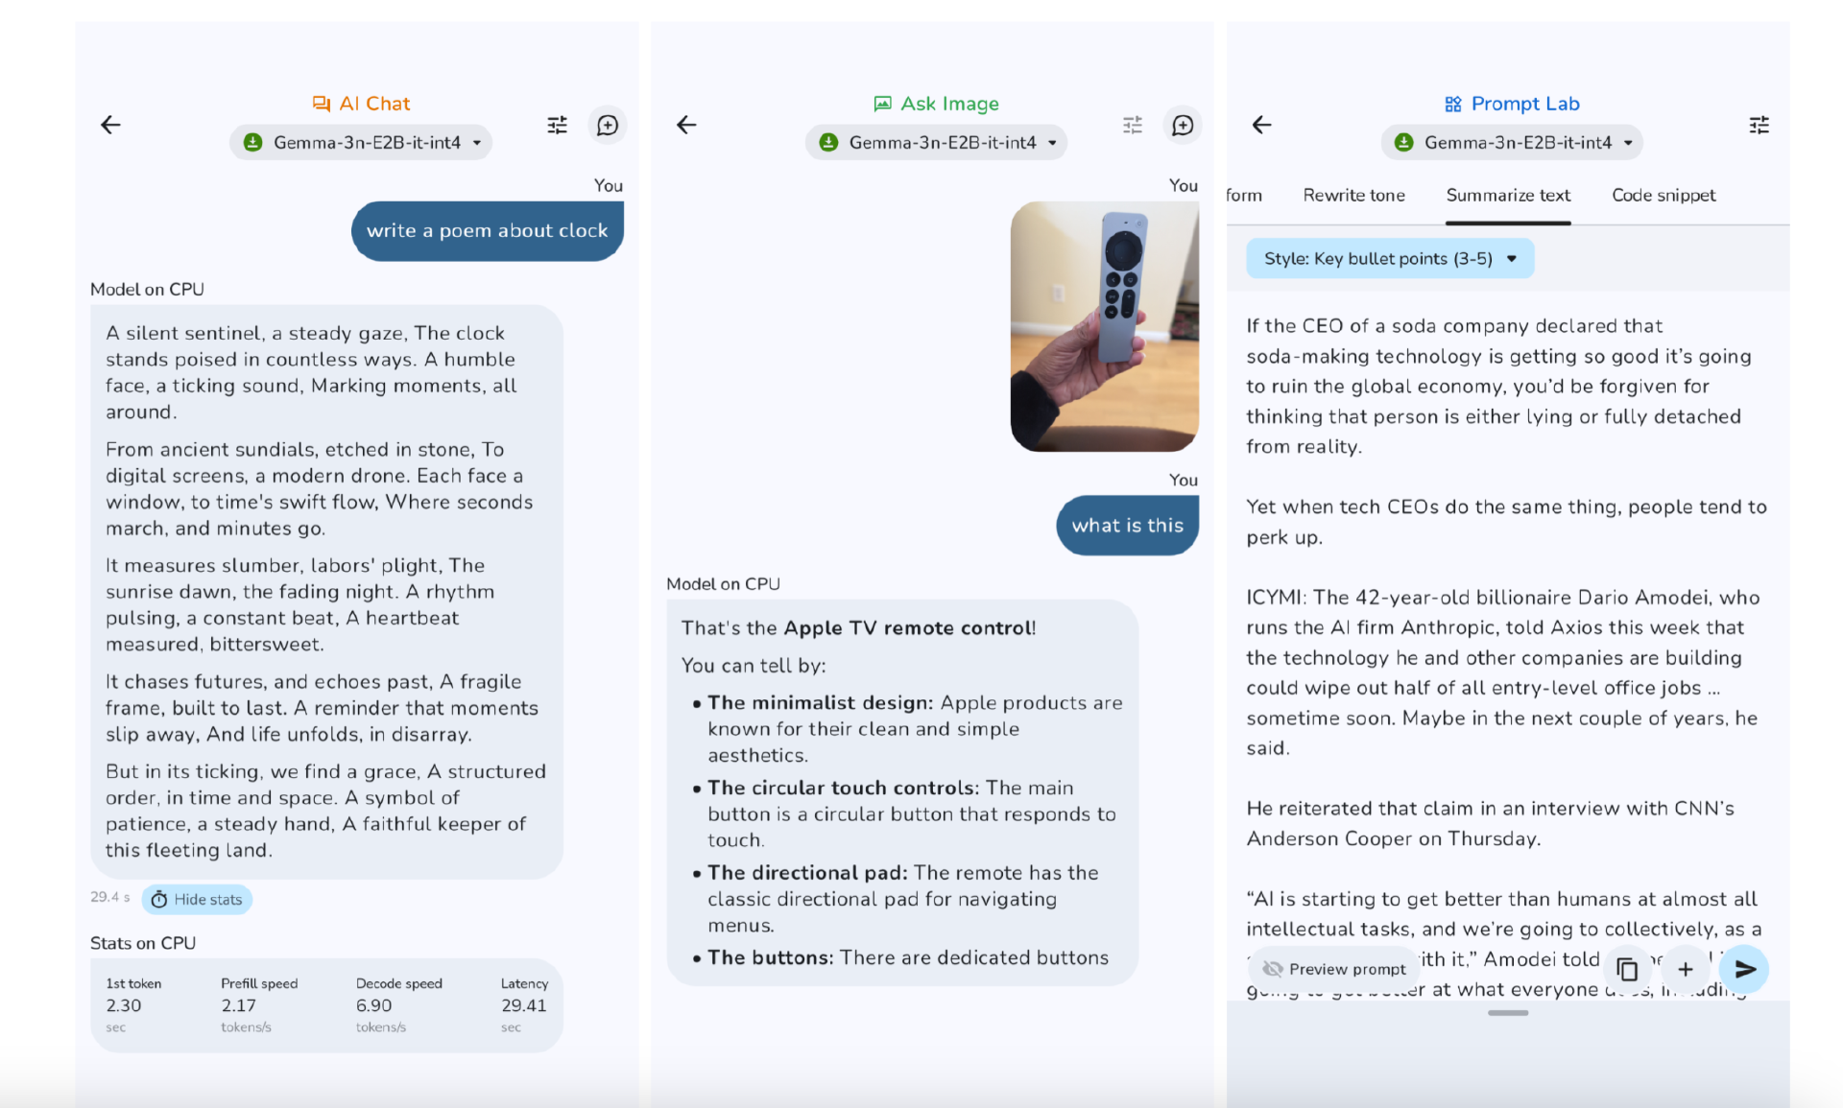Viewport: 1843px width, 1108px height.
Task: Open tune settings in Prompt Lab
Action: click(x=1759, y=125)
